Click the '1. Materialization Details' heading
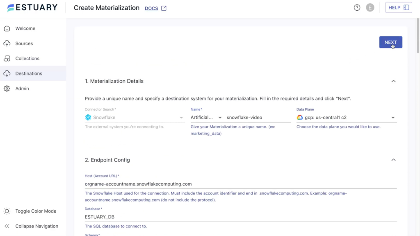The width and height of the screenshot is (420, 236). 114,81
